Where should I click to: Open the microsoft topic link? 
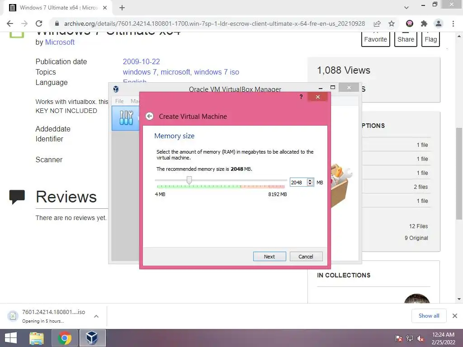pos(175,72)
